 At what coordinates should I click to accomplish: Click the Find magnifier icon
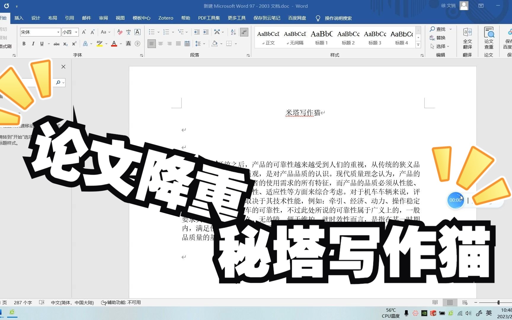(433, 29)
